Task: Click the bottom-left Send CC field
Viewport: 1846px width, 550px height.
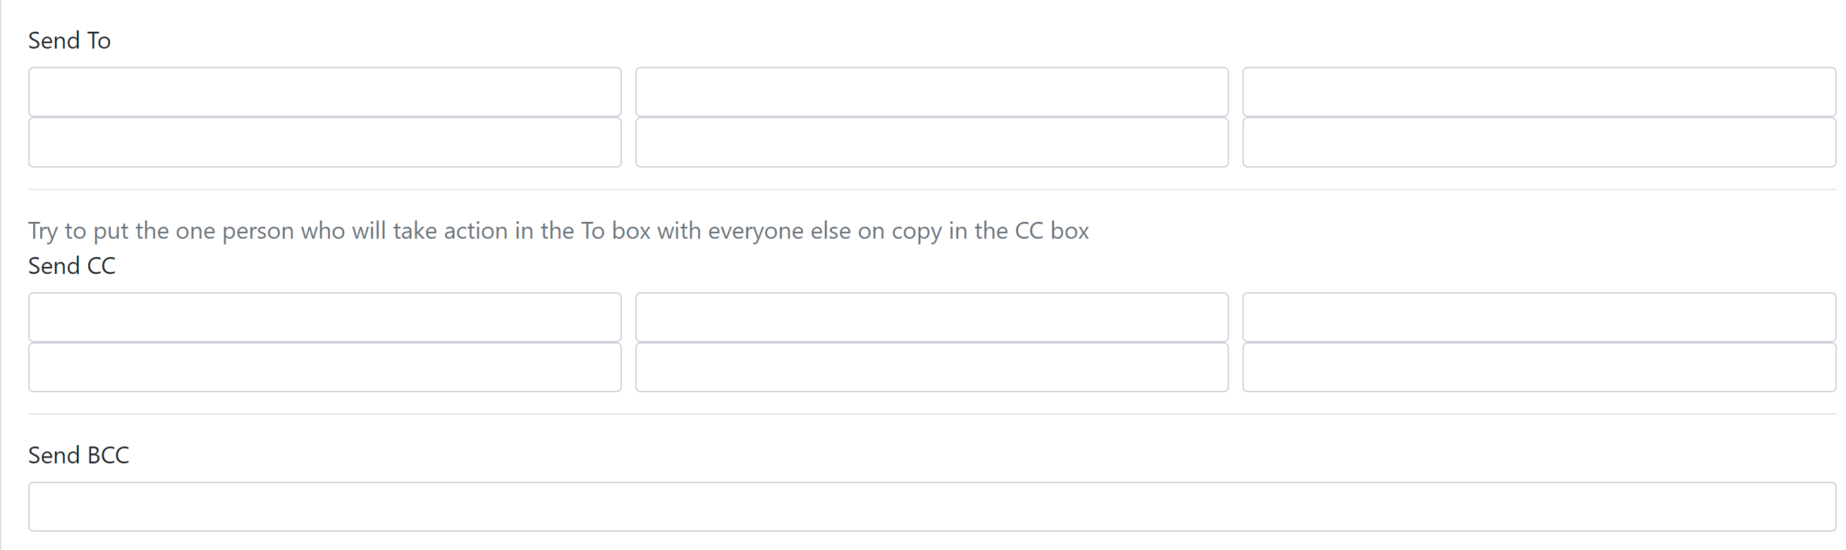Action: 324,368
